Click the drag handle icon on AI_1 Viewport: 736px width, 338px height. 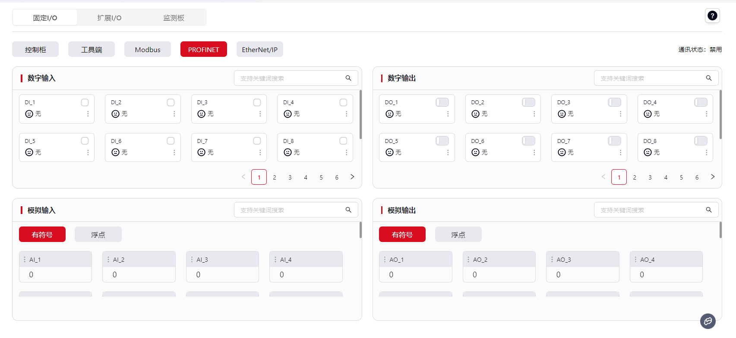(25, 259)
